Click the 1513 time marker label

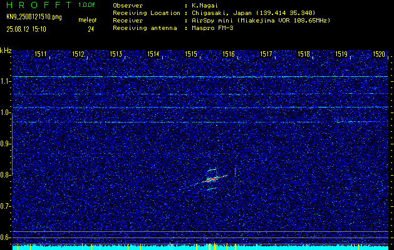(x=116, y=54)
